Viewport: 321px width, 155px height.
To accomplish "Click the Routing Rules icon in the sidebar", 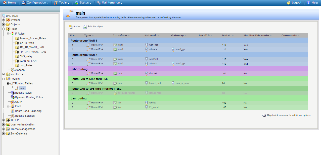I will click(13, 93).
